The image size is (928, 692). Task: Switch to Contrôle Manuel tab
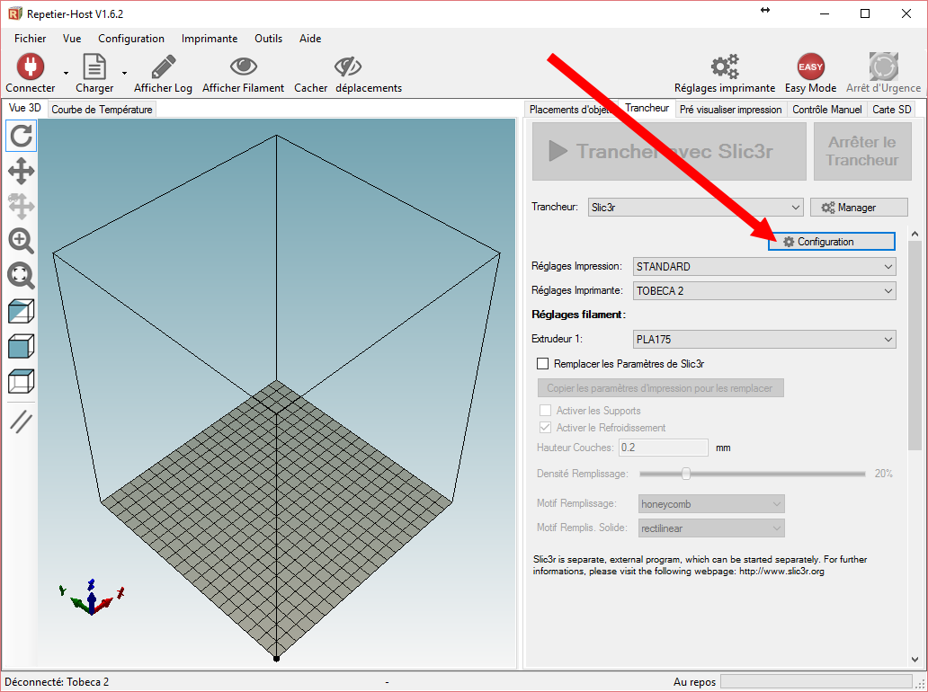point(826,110)
